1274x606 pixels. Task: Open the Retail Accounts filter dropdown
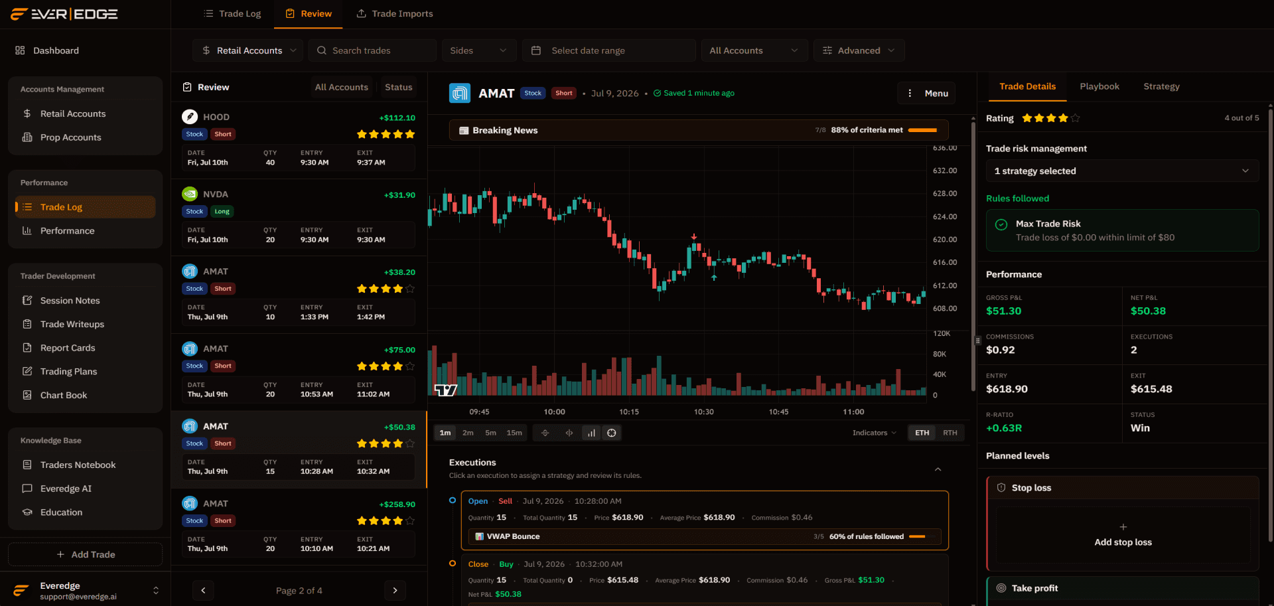point(248,50)
